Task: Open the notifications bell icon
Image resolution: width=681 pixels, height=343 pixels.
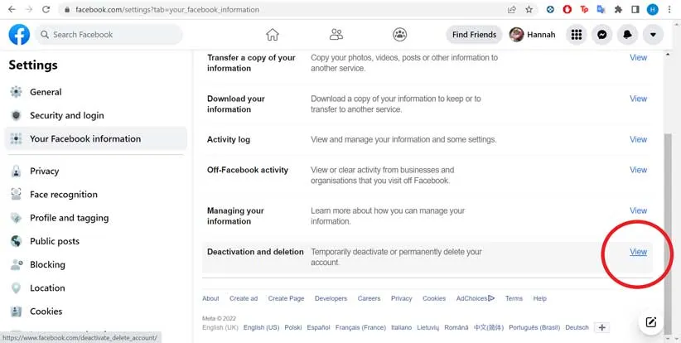Action: point(628,35)
